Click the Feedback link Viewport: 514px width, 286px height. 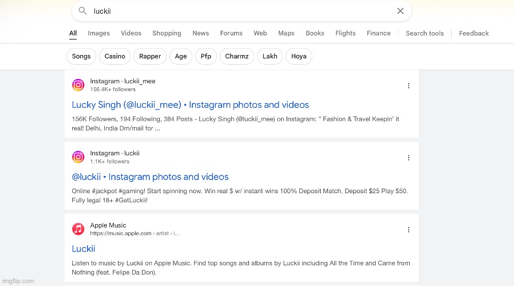tap(474, 33)
